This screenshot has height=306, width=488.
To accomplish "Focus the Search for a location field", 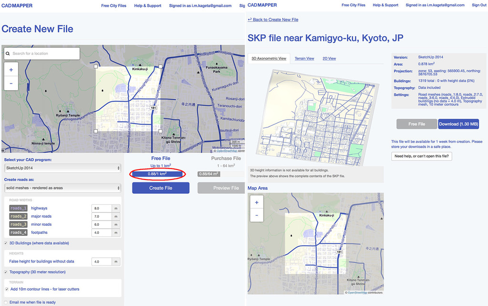I will [x=42, y=53].
